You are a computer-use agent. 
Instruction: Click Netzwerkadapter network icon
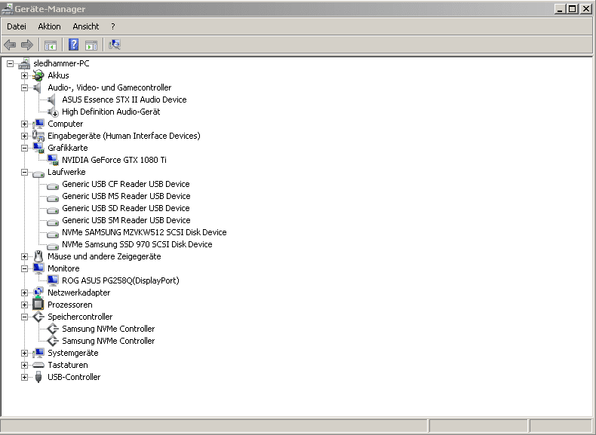point(38,293)
